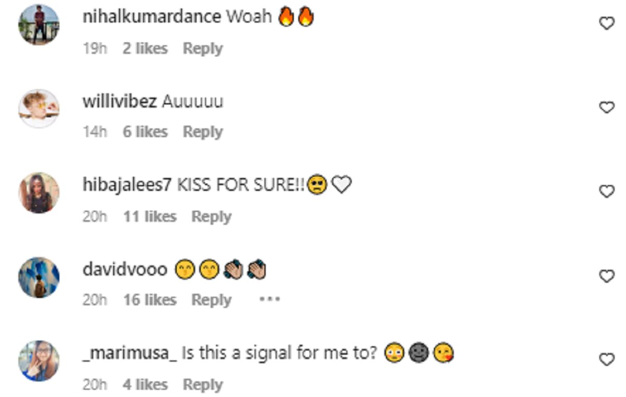The image size is (626, 397).
Task: Open nihalkumardance's profile picture
Action: [39, 25]
